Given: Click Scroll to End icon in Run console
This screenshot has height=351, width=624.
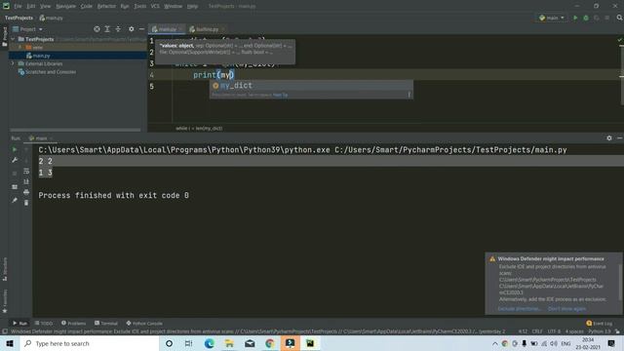Looking at the screenshot, I should click(26, 182).
